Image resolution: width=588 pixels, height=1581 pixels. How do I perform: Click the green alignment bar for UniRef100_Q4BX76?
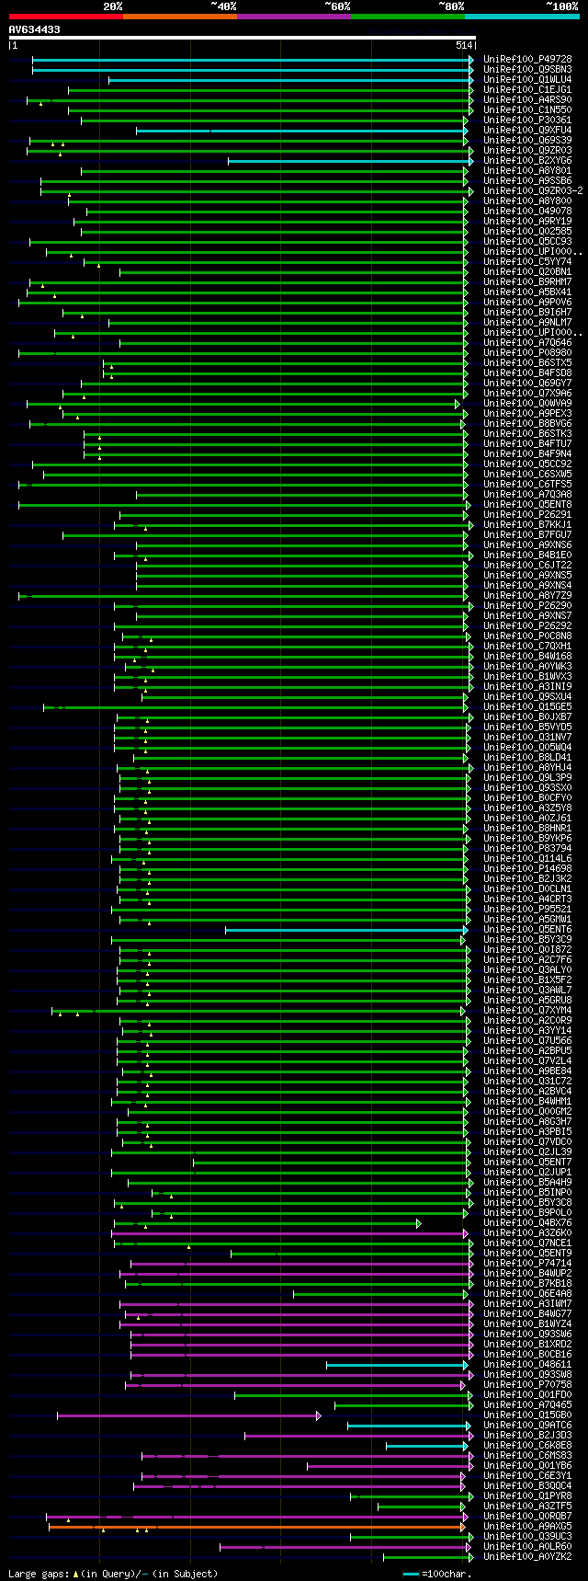coord(267,1223)
